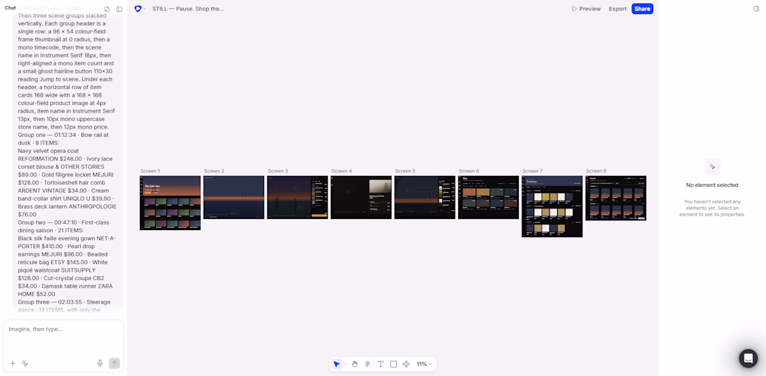Select the Screen 5 thumbnail
Image resolution: width=766 pixels, height=376 pixels.
[x=425, y=197]
